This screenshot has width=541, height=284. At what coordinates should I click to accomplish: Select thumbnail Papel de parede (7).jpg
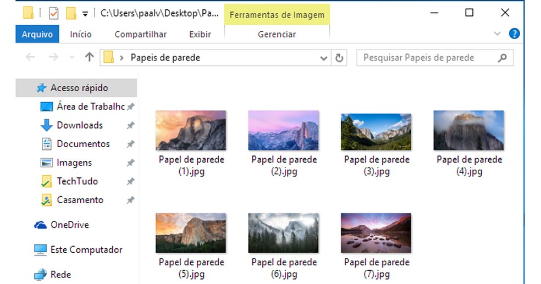pos(376,233)
